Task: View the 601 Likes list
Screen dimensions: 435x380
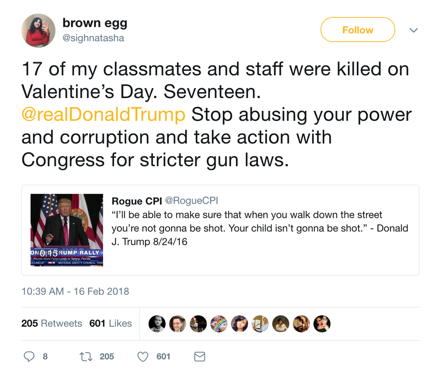Action: (111, 324)
